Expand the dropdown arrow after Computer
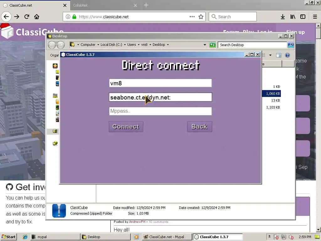The image size is (321, 241). [x=98, y=45]
